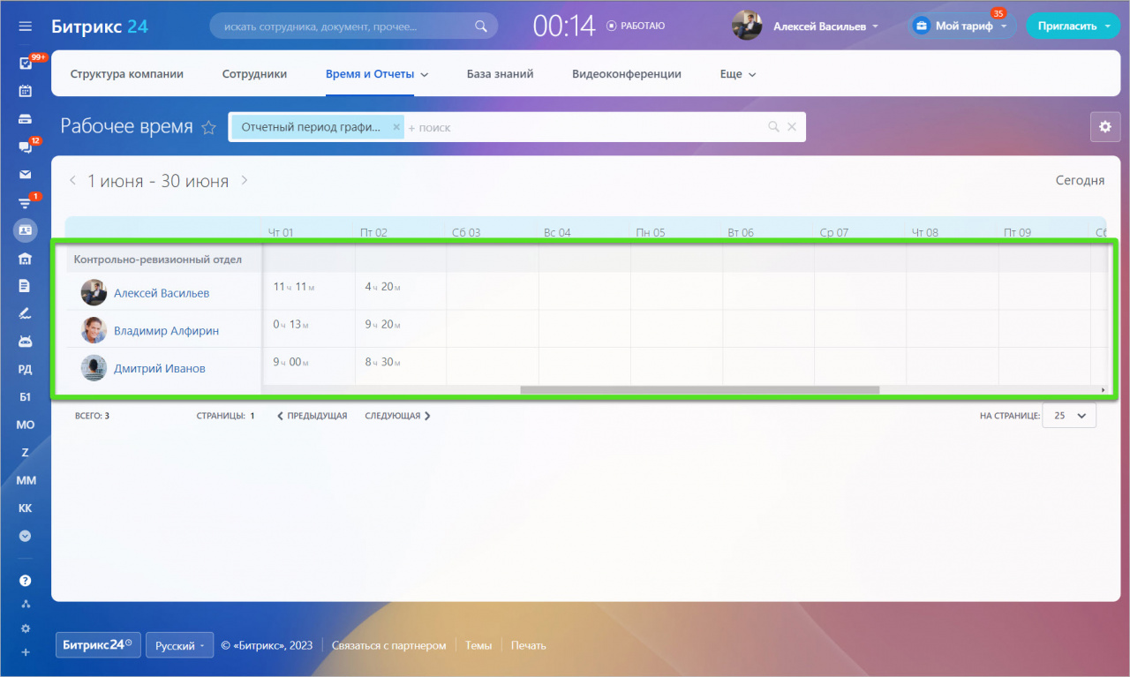Screen dimensions: 1130x677
Task: Go to previous month arrow
Action: point(73,180)
